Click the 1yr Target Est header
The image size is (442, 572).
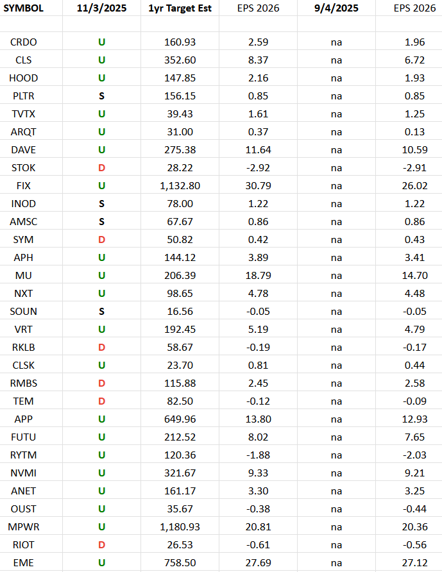pos(180,8)
